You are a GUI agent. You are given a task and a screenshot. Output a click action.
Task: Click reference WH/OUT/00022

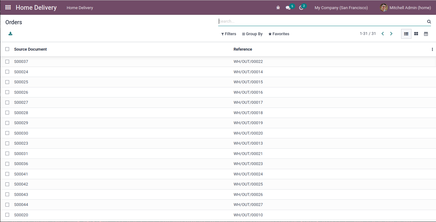tap(248, 62)
